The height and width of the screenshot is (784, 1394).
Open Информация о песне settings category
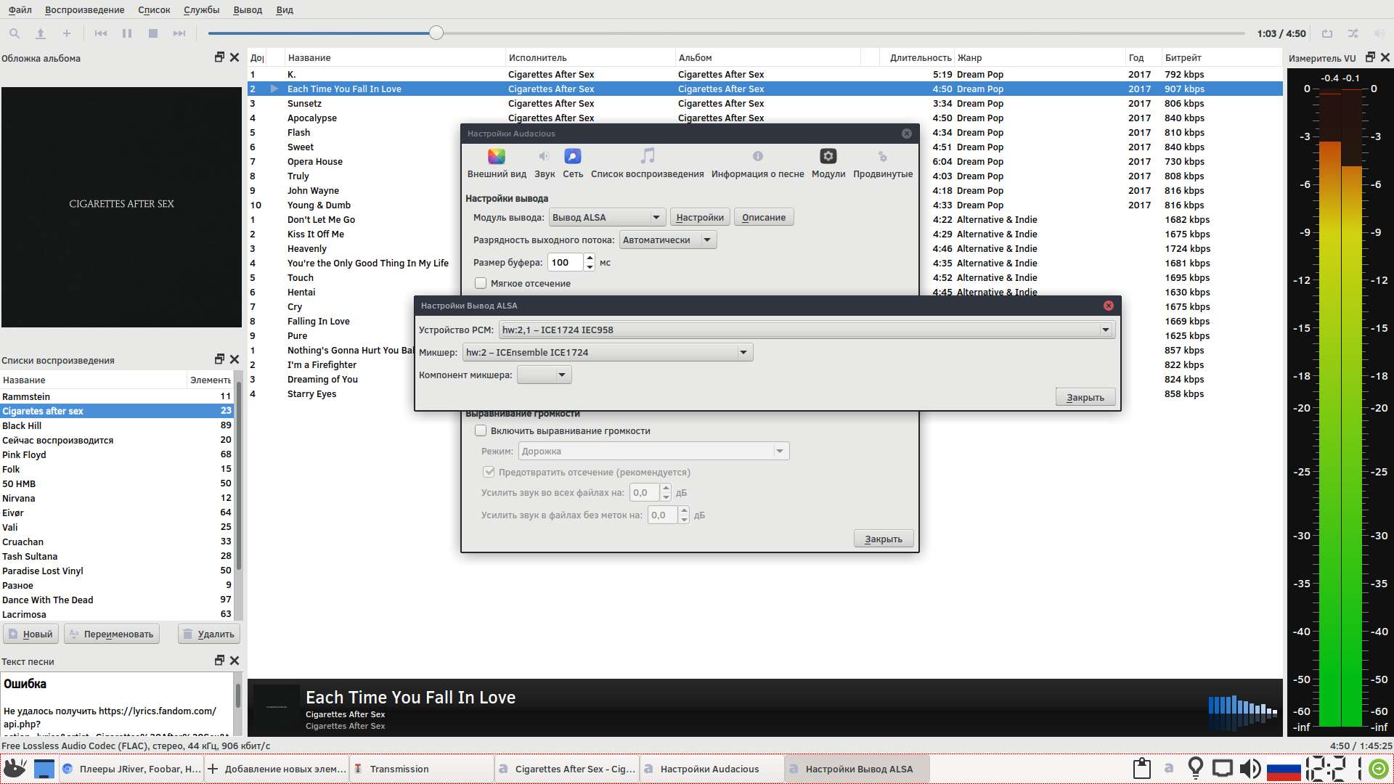coord(757,163)
